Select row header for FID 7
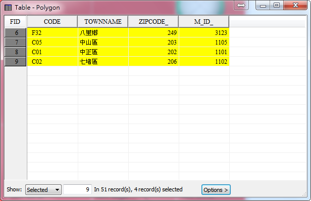The width and height of the screenshot is (311, 201). point(15,42)
